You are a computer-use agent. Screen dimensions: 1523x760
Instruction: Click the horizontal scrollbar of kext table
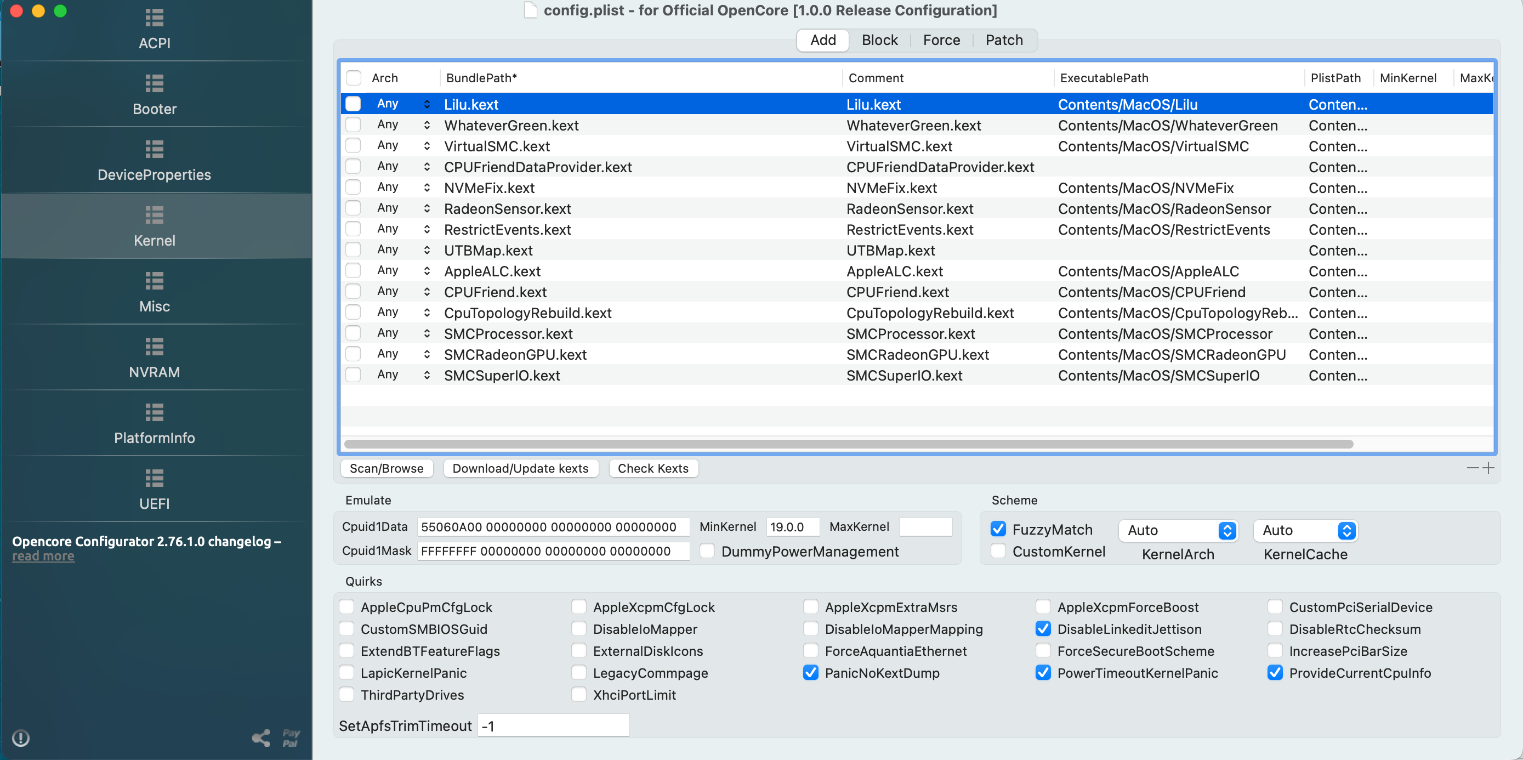point(849,444)
